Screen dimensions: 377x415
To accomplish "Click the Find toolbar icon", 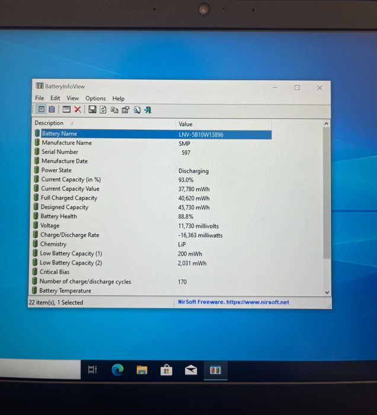I will (137, 110).
